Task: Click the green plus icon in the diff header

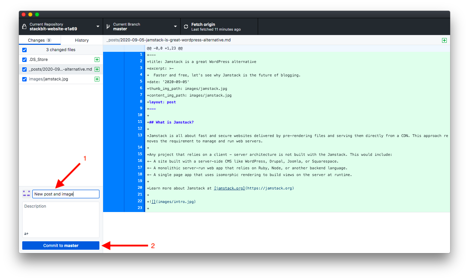Action: pyautogui.click(x=444, y=40)
